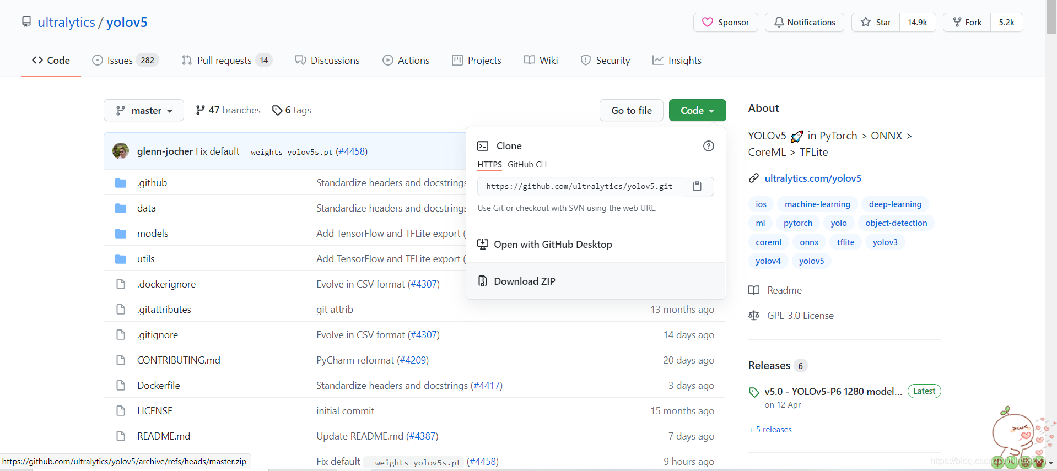Open the data folder icon
Image resolution: width=1057 pixels, height=471 pixels.
[121, 208]
